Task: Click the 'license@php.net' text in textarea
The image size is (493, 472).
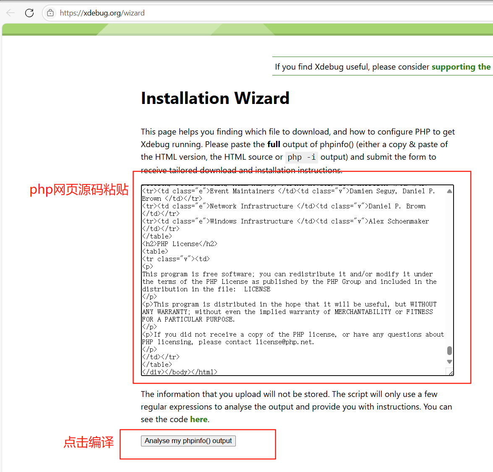Action: coord(284,342)
